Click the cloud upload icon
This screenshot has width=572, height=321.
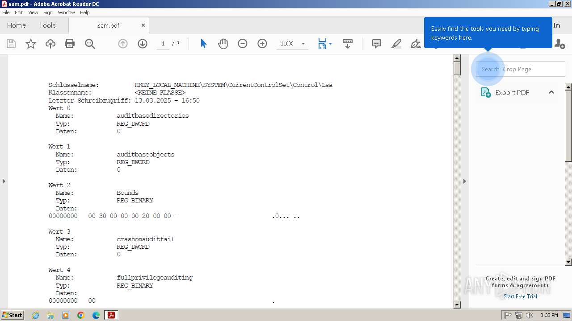tap(50, 44)
